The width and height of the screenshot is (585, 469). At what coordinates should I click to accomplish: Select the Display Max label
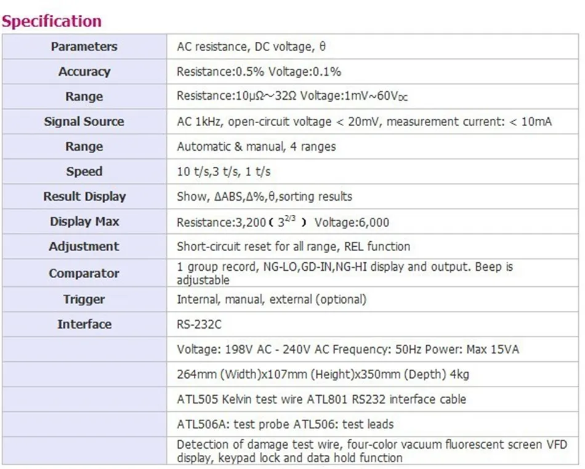[x=84, y=222]
